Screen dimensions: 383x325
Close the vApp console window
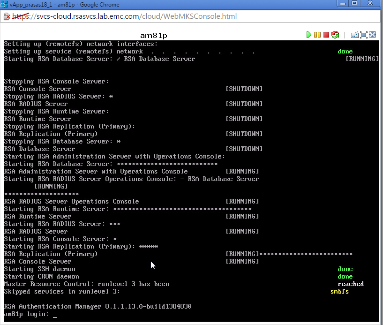tap(371, 4)
